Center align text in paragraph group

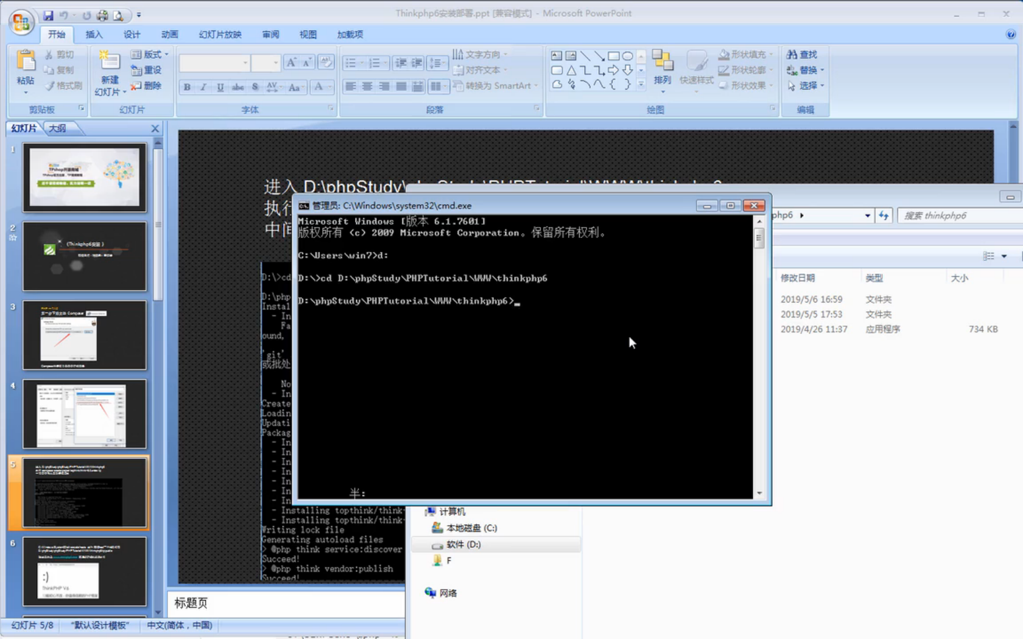(x=367, y=86)
